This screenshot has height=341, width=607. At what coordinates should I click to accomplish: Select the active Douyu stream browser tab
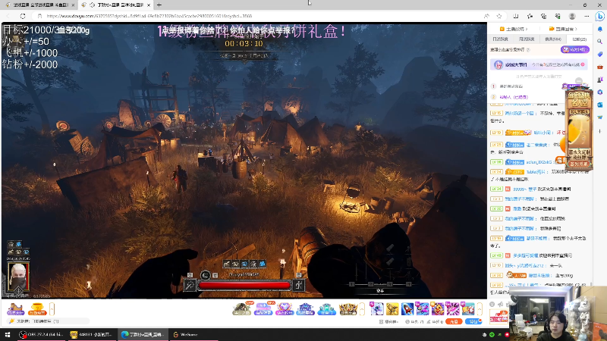point(115,5)
